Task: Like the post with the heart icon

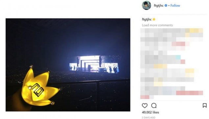Action: 144,106
